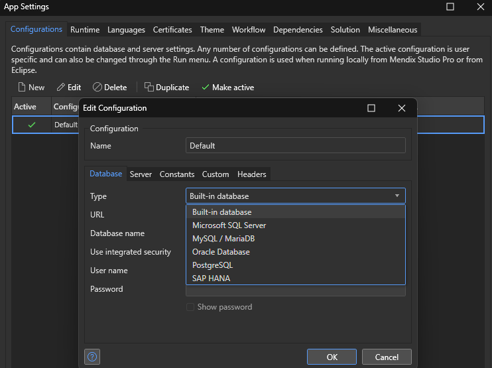Click the Delete configuration toolbar button
492x368 pixels.
(110, 88)
